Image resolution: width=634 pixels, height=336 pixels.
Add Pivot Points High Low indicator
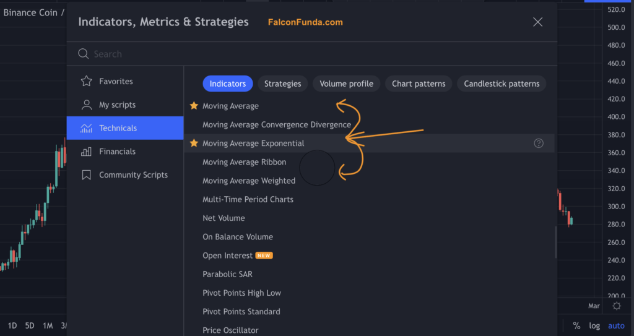coord(242,293)
